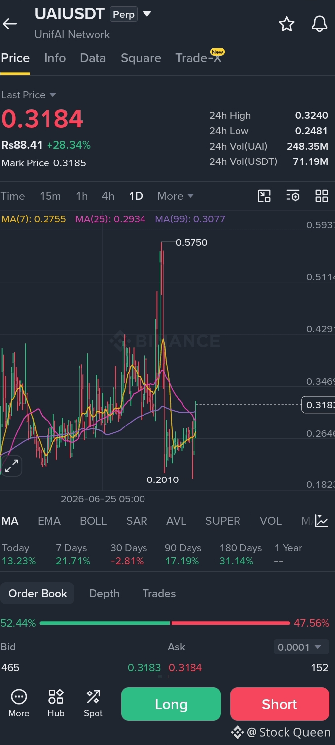335x745 pixels.
Task: Tap the MA(25) value label
Action: 110,219
